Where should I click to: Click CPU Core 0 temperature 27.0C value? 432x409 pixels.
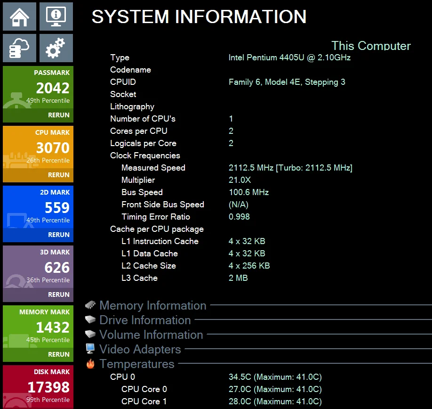click(x=275, y=389)
